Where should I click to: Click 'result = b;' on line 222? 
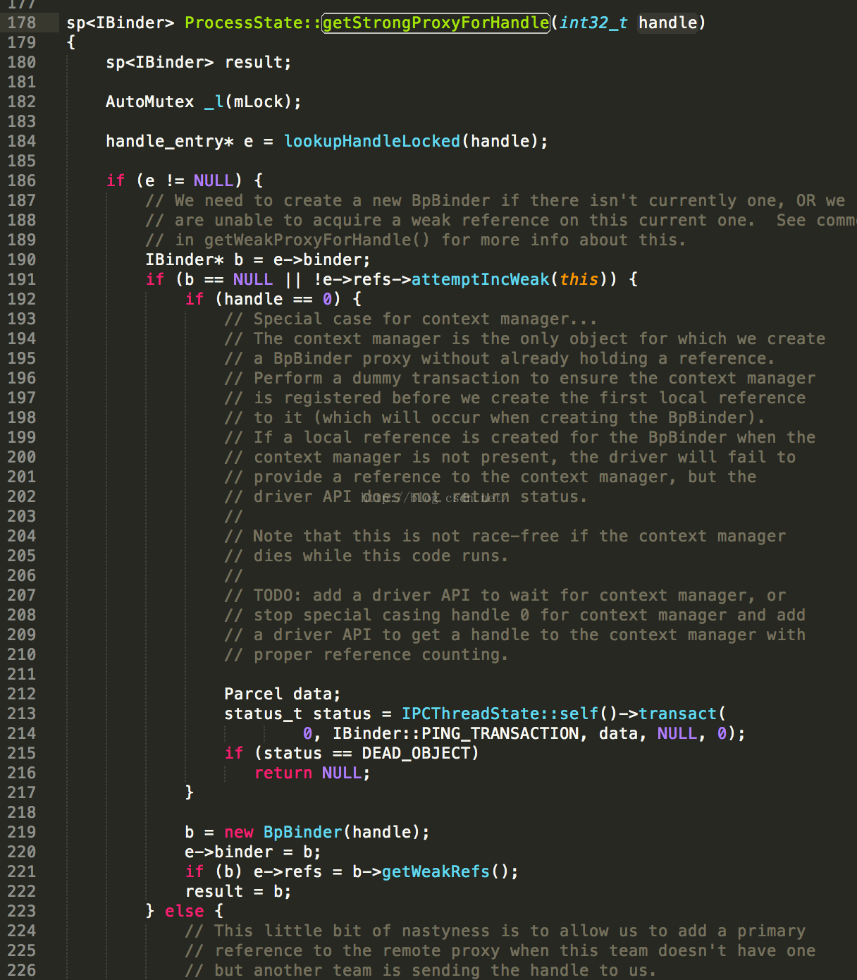coord(238,891)
